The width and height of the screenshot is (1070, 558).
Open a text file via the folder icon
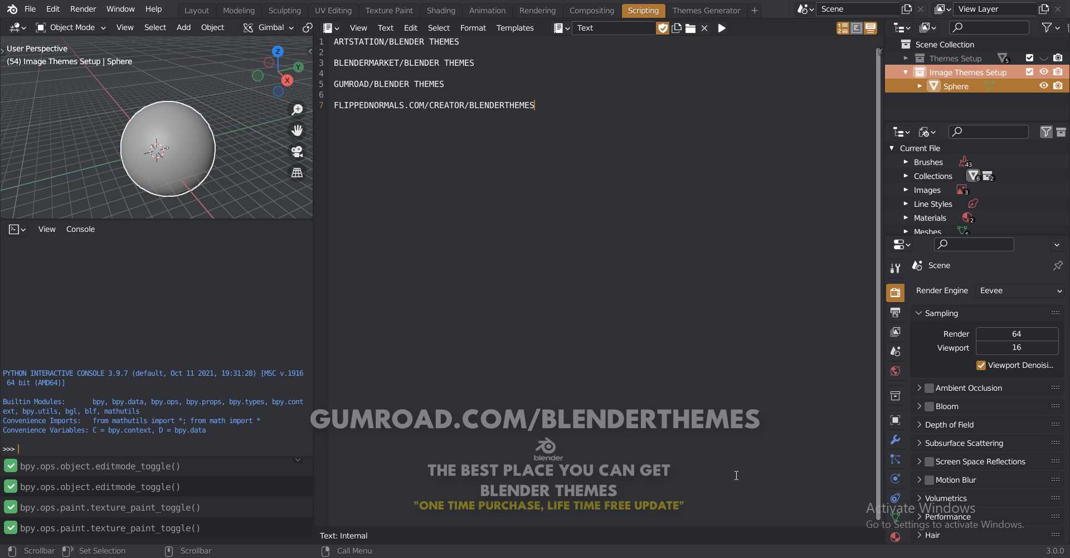[690, 28]
